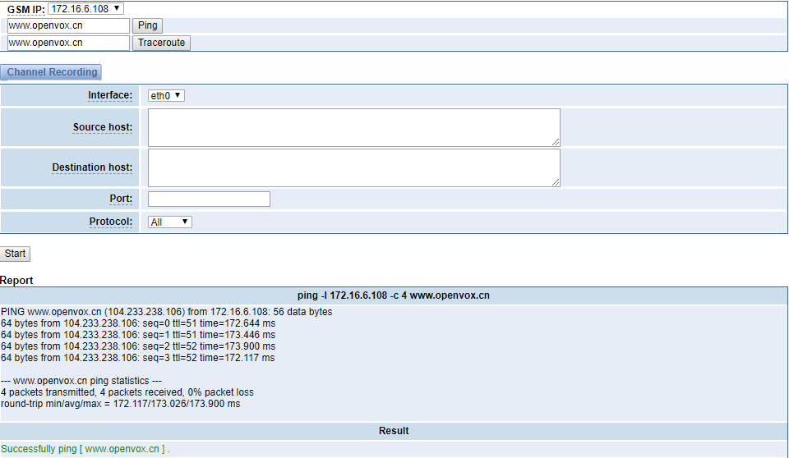Click the ping command header line
The height and width of the screenshot is (458, 789).
point(394,295)
